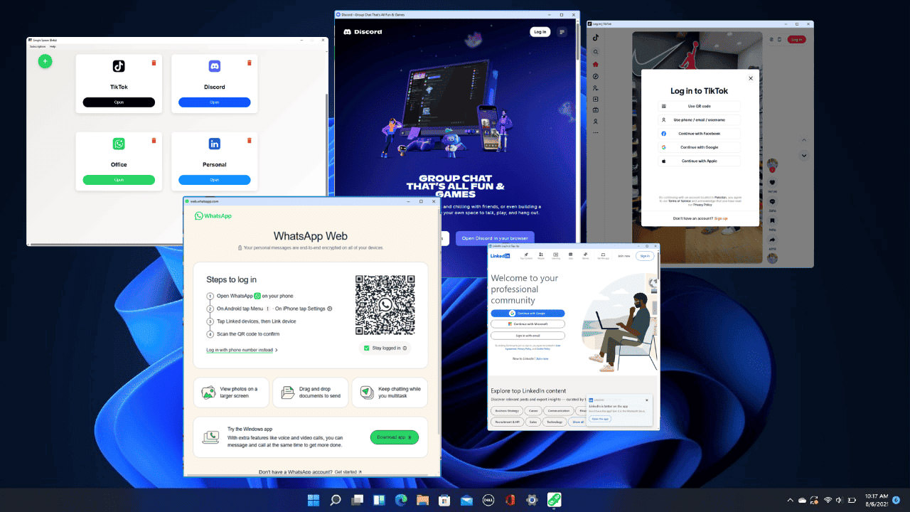The width and height of the screenshot is (910, 512).
Task: Select the Search icon in TikTok's sidebar
Action: pyautogui.click(x=596, y=51)
